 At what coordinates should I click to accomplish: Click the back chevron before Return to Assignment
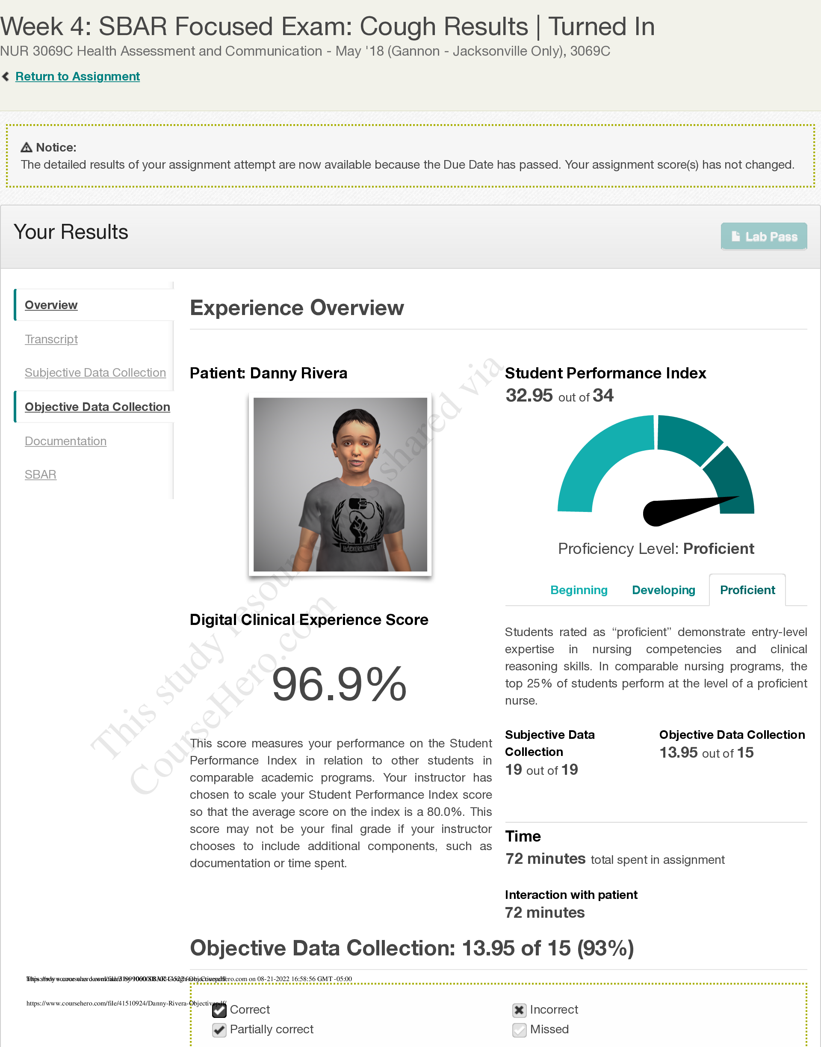point(6,77)
